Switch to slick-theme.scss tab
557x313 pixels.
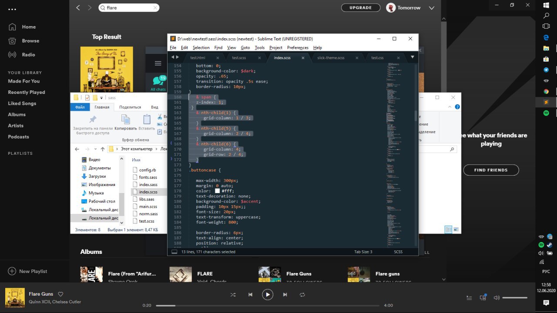[x=331, y=57]
